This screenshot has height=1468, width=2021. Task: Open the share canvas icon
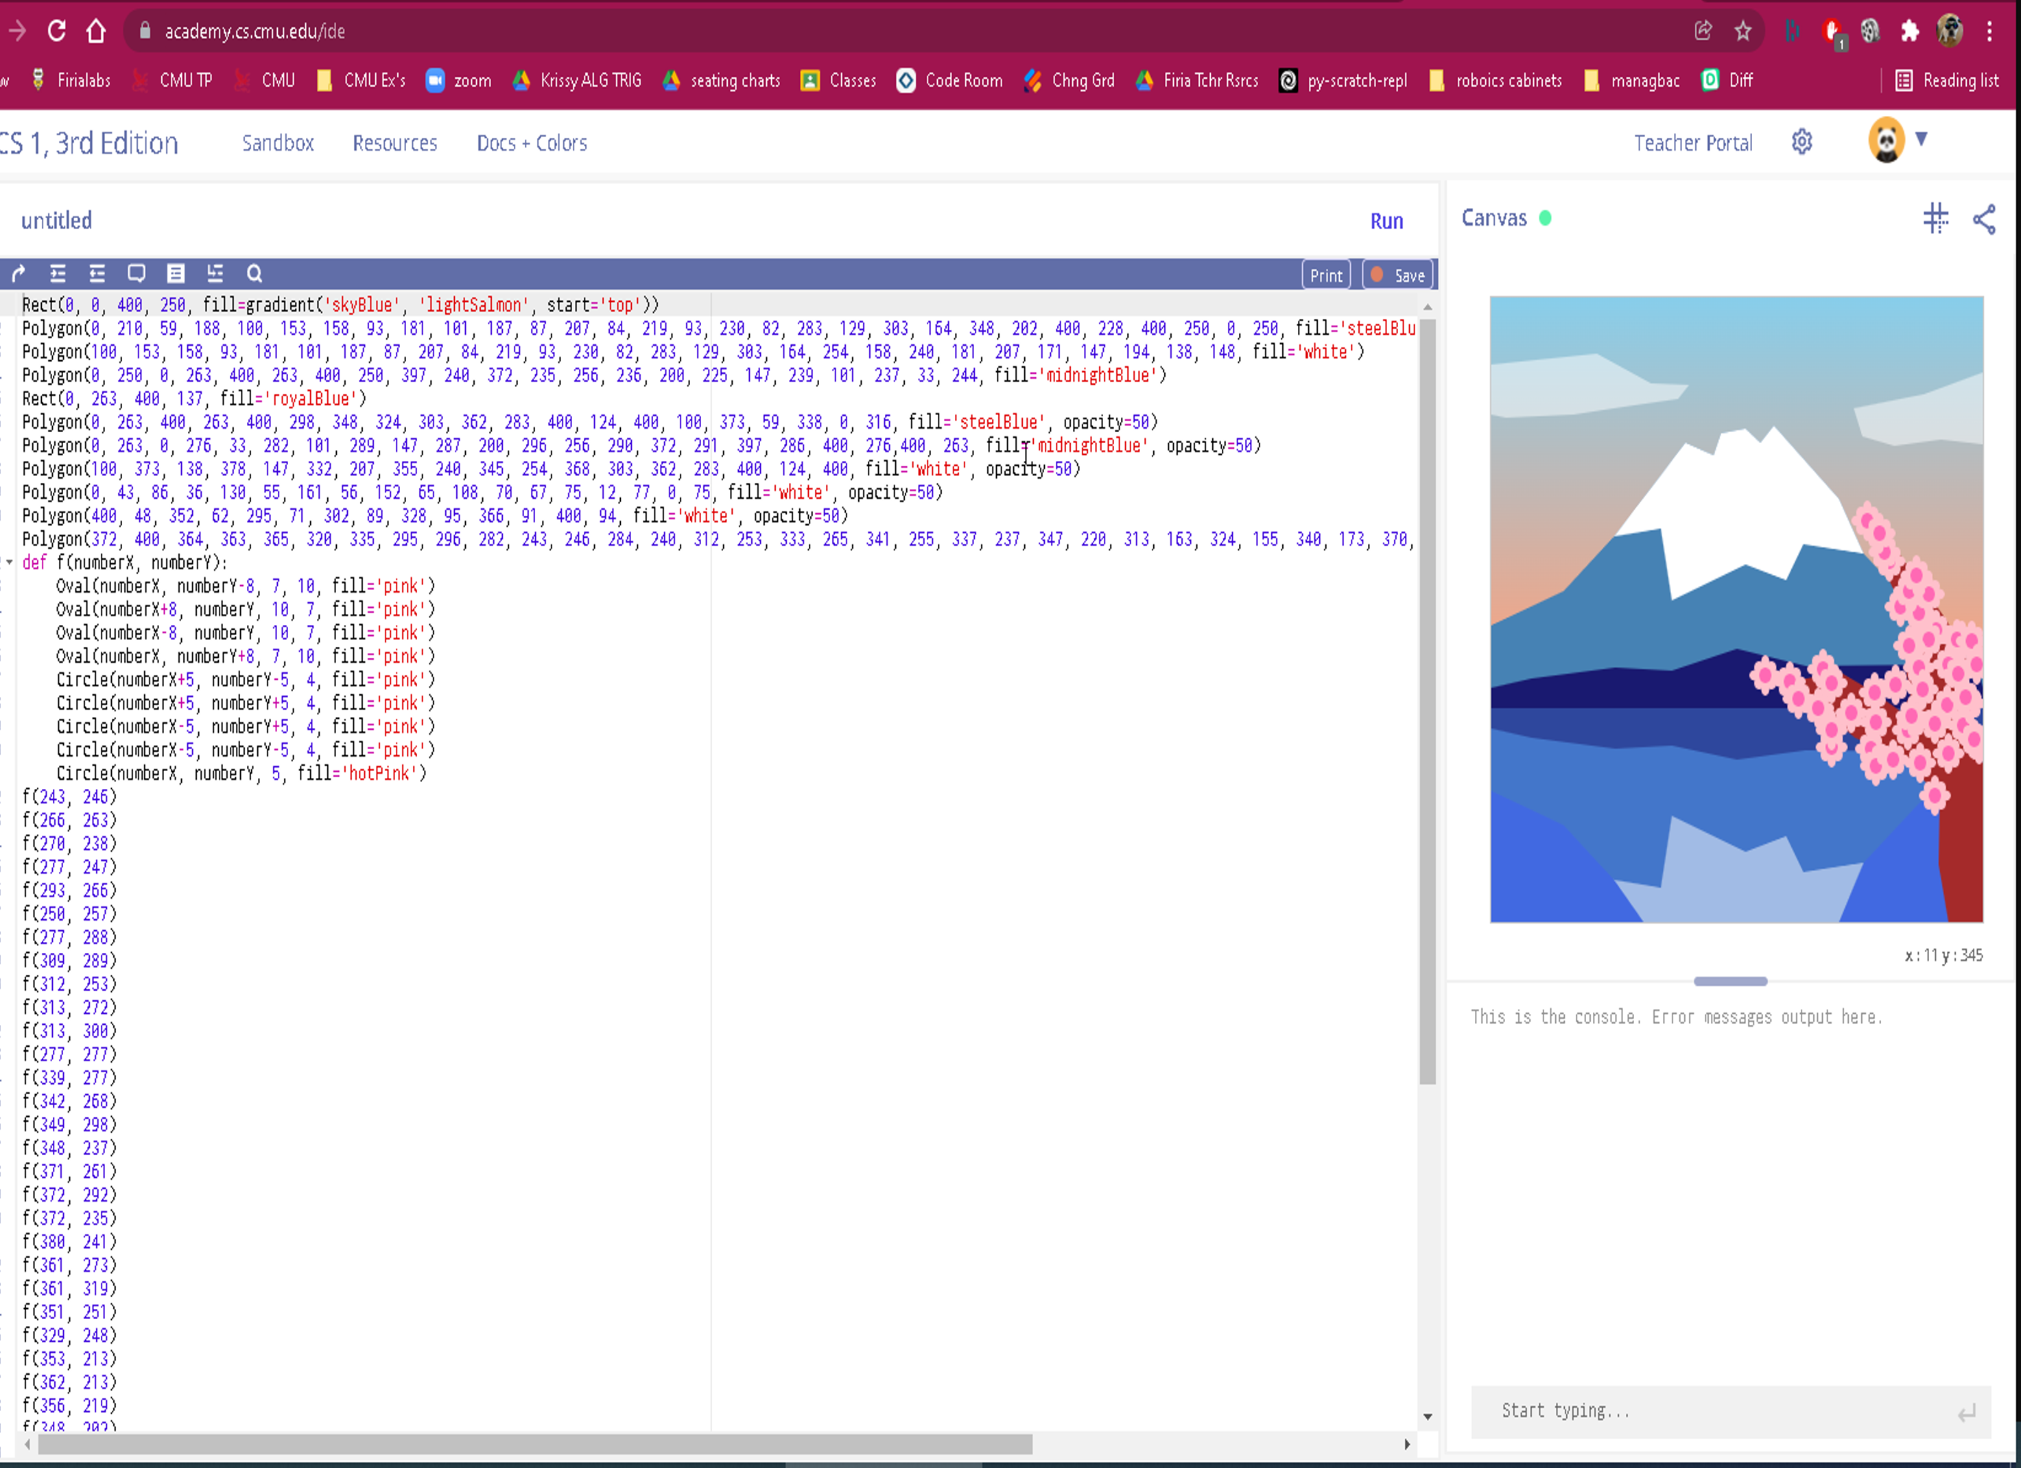[x=1985, y=220]
